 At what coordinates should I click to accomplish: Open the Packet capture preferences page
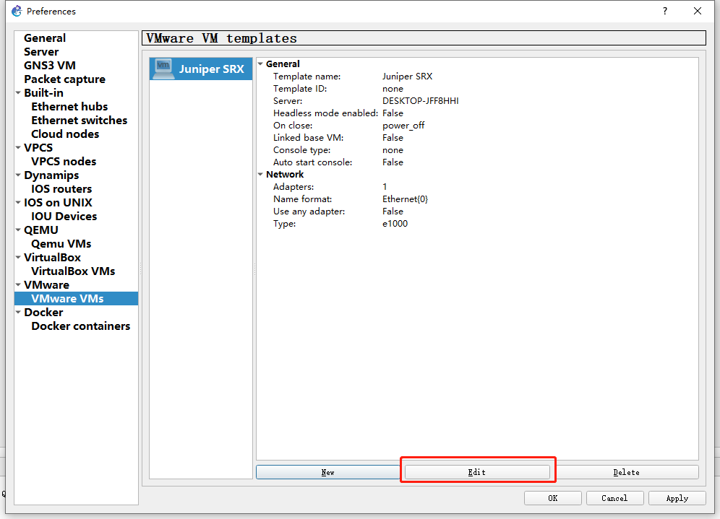pyautogui.click(x=65, y=79)
